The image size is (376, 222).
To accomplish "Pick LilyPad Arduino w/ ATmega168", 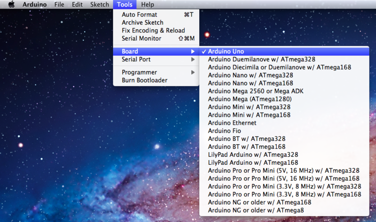I will coord(284,162).
